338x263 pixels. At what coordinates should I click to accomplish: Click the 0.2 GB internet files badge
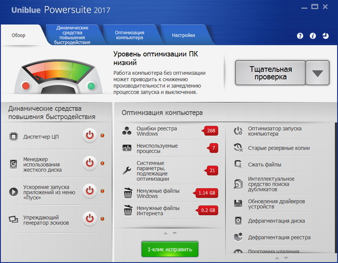point(207,210)
